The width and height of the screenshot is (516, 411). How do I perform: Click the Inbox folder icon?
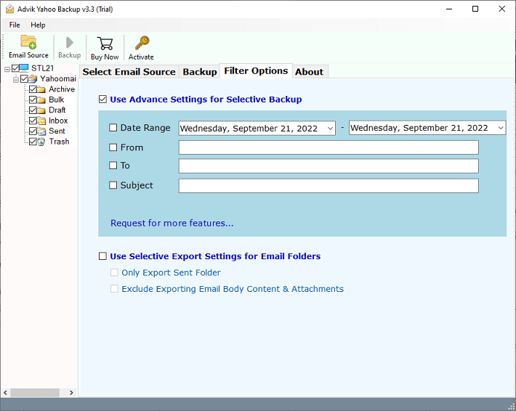point(41,121)
